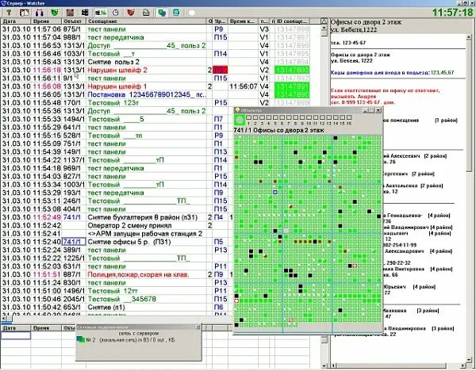Select the Нарушен шлейф 2 event row
476x371 pixels.
point(155,70)
